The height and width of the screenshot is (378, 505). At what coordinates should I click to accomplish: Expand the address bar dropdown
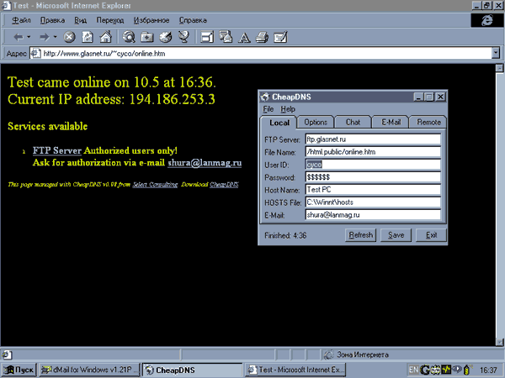[x=497, y=53]
